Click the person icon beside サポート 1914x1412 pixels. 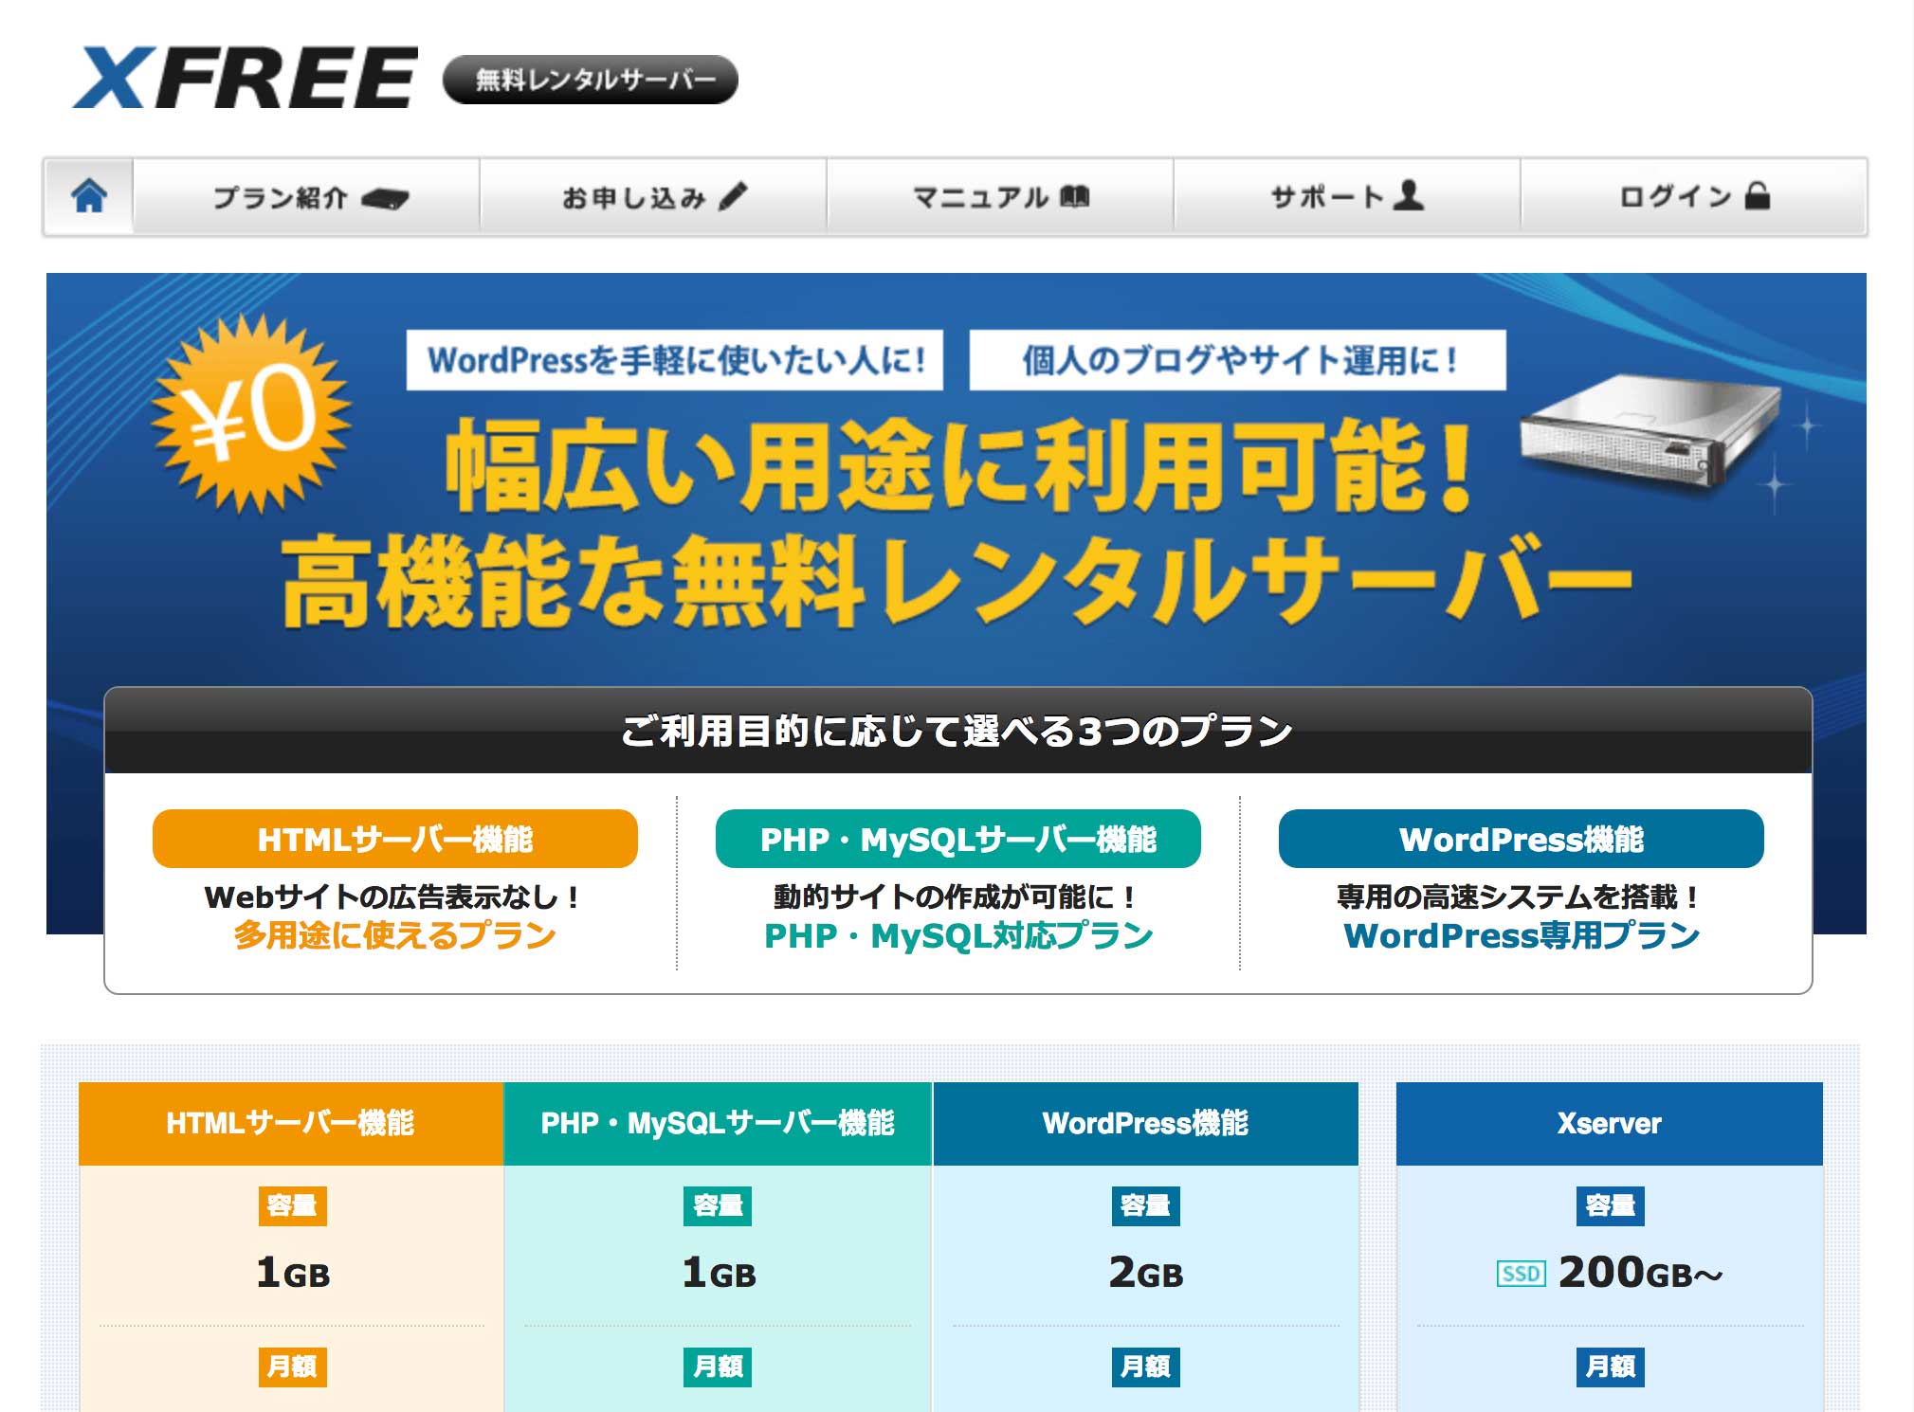tap(1406, 193)
